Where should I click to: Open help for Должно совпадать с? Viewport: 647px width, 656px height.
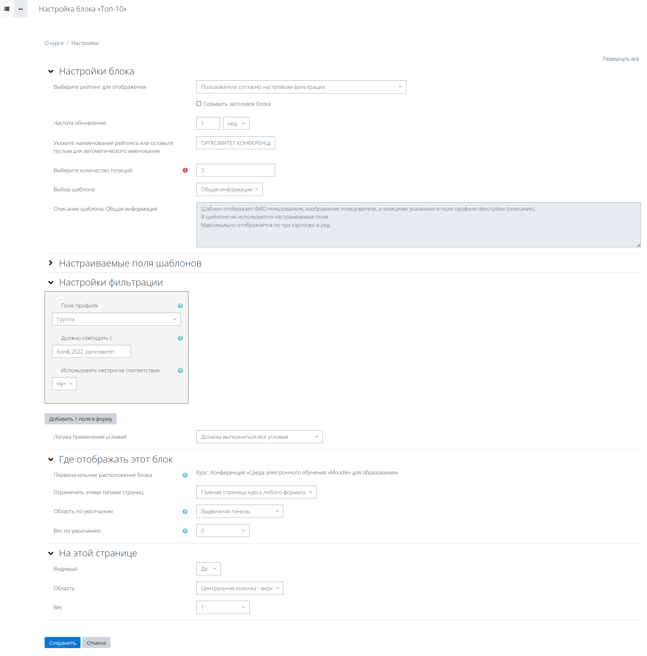point(181,338)
